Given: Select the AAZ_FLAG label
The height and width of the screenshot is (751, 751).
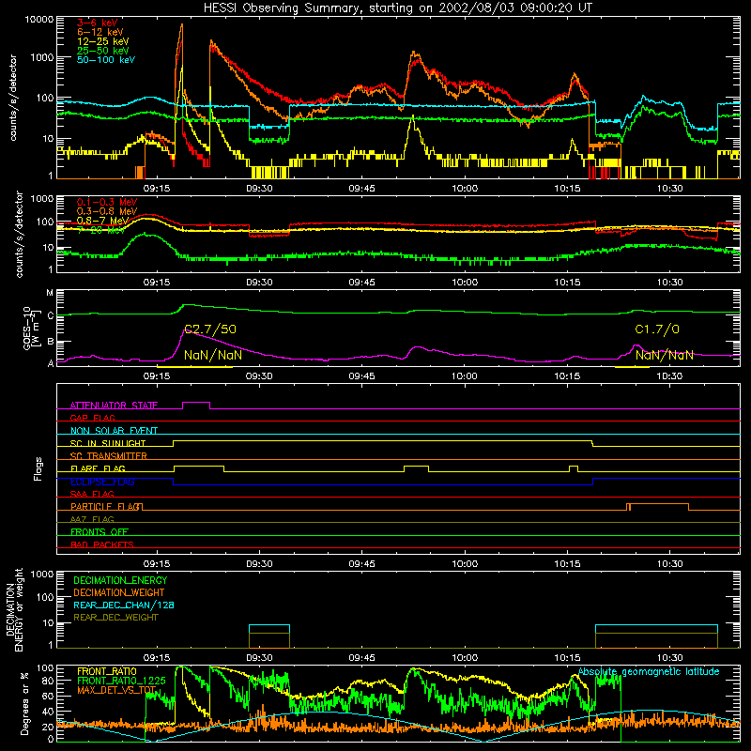Looking at the screenshot, I should (x=92, y=519).
